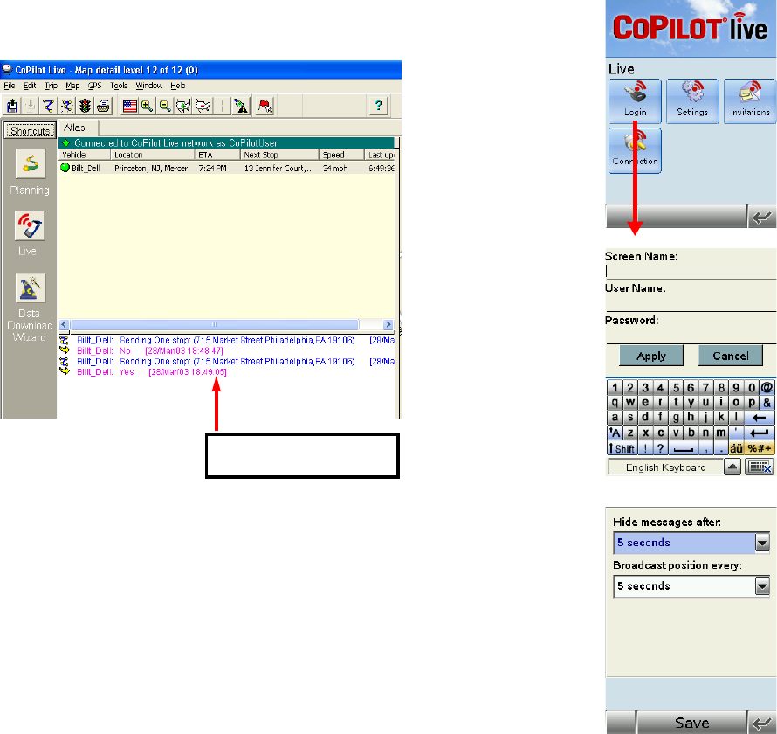Image resolution: width=777 pixels, height=734 pixels.
Task: Click the magnifier zoom out toolbar icon
Action: pos(166,106)
